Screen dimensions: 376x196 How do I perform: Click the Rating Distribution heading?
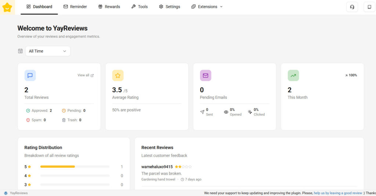[x=43, y=147]
